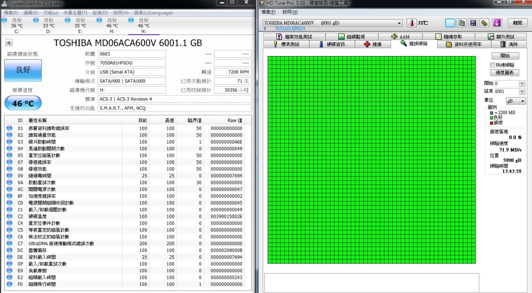Viewport: 532px width, 293px height.
Task: Click the previous-disk arrow beside TOSHIBA title
Action: (x=9, y=43)
